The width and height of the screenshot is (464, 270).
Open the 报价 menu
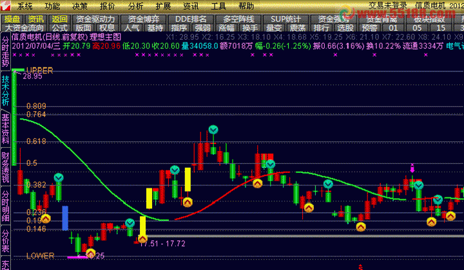coord(108,6)
